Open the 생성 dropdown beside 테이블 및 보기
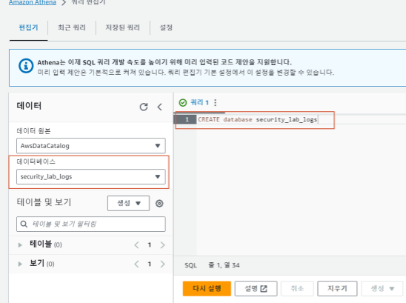Image resolution: width=406 pixels, height=303 pixels. click(x=128, y=203)
